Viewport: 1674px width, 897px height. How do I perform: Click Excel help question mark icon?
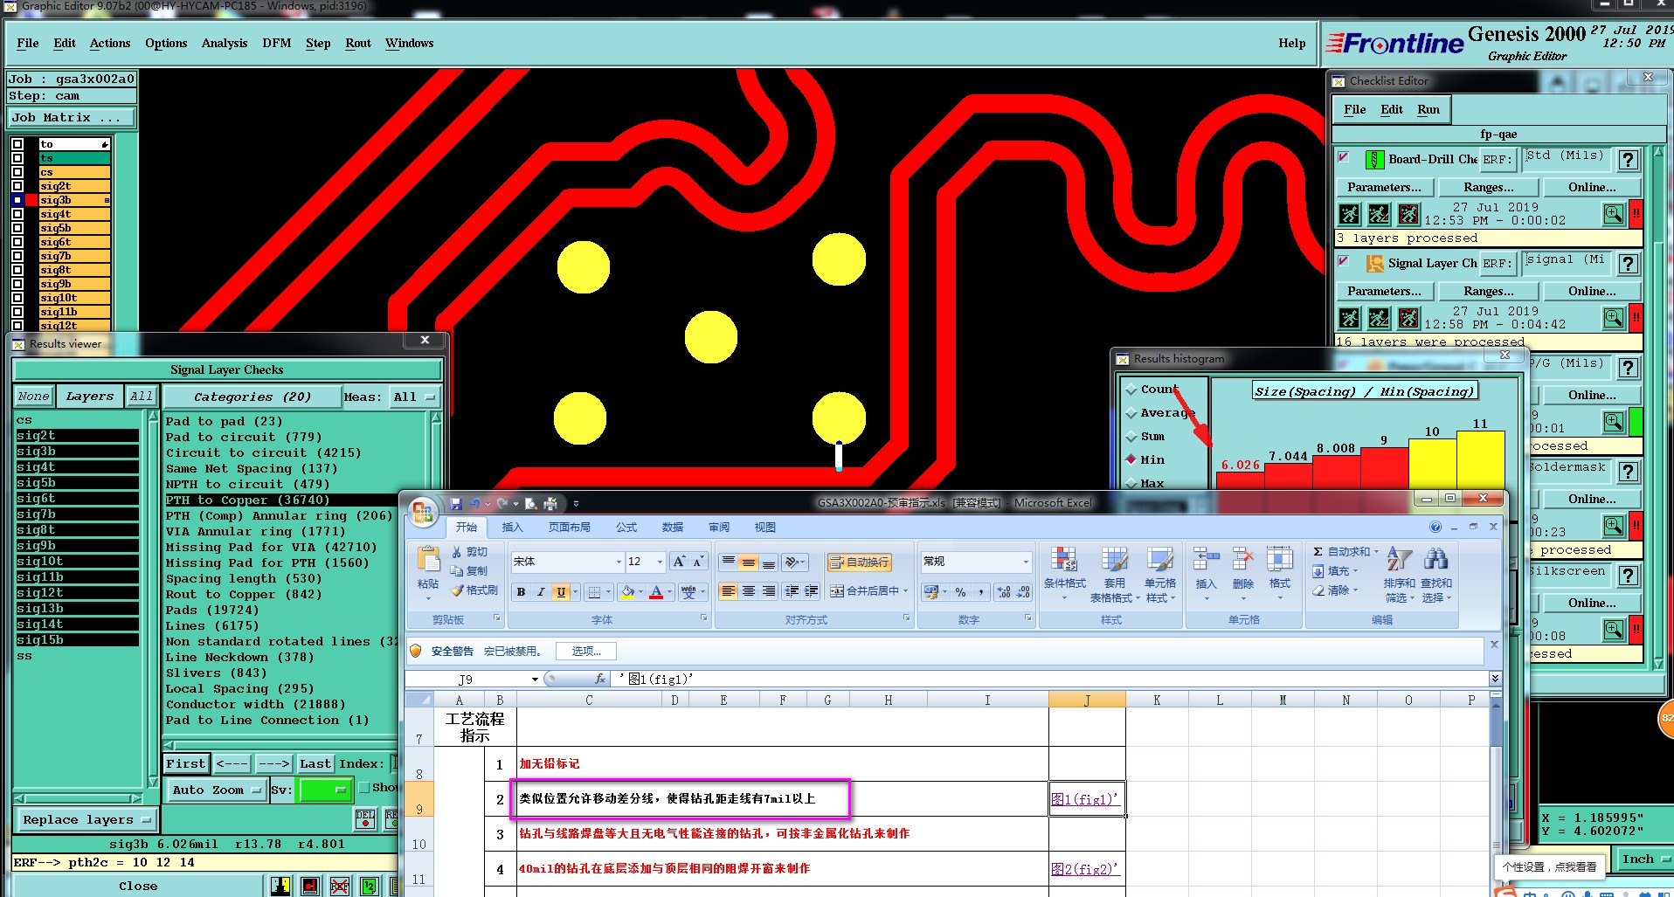1435,528
